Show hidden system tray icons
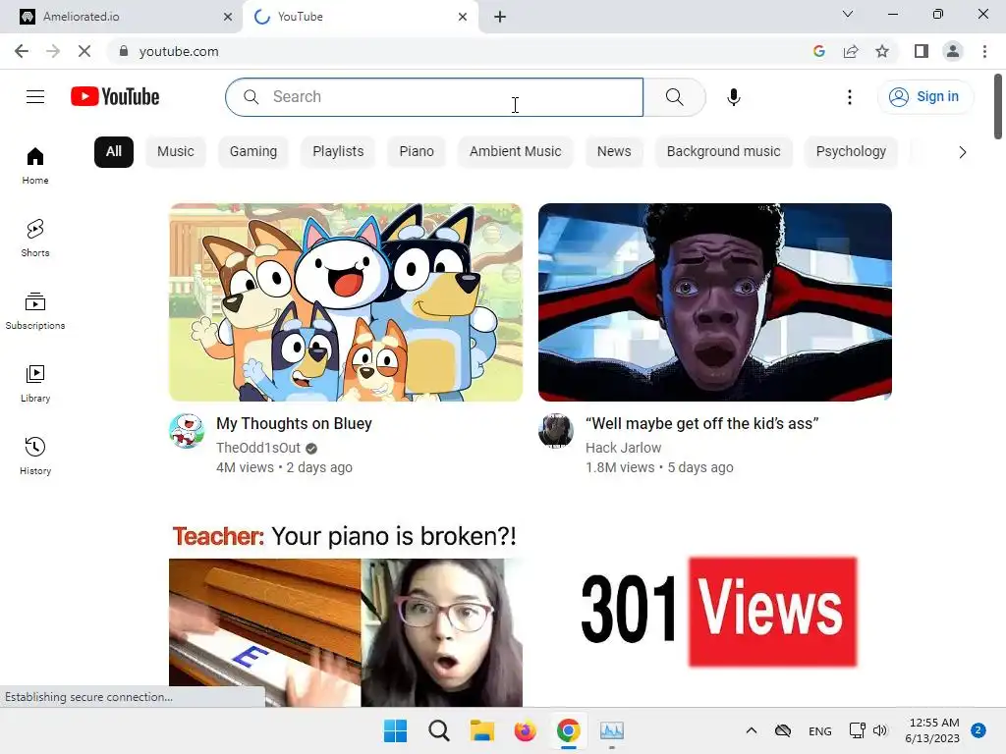The height and width of the screenshot is (754, 1006). 752,730
